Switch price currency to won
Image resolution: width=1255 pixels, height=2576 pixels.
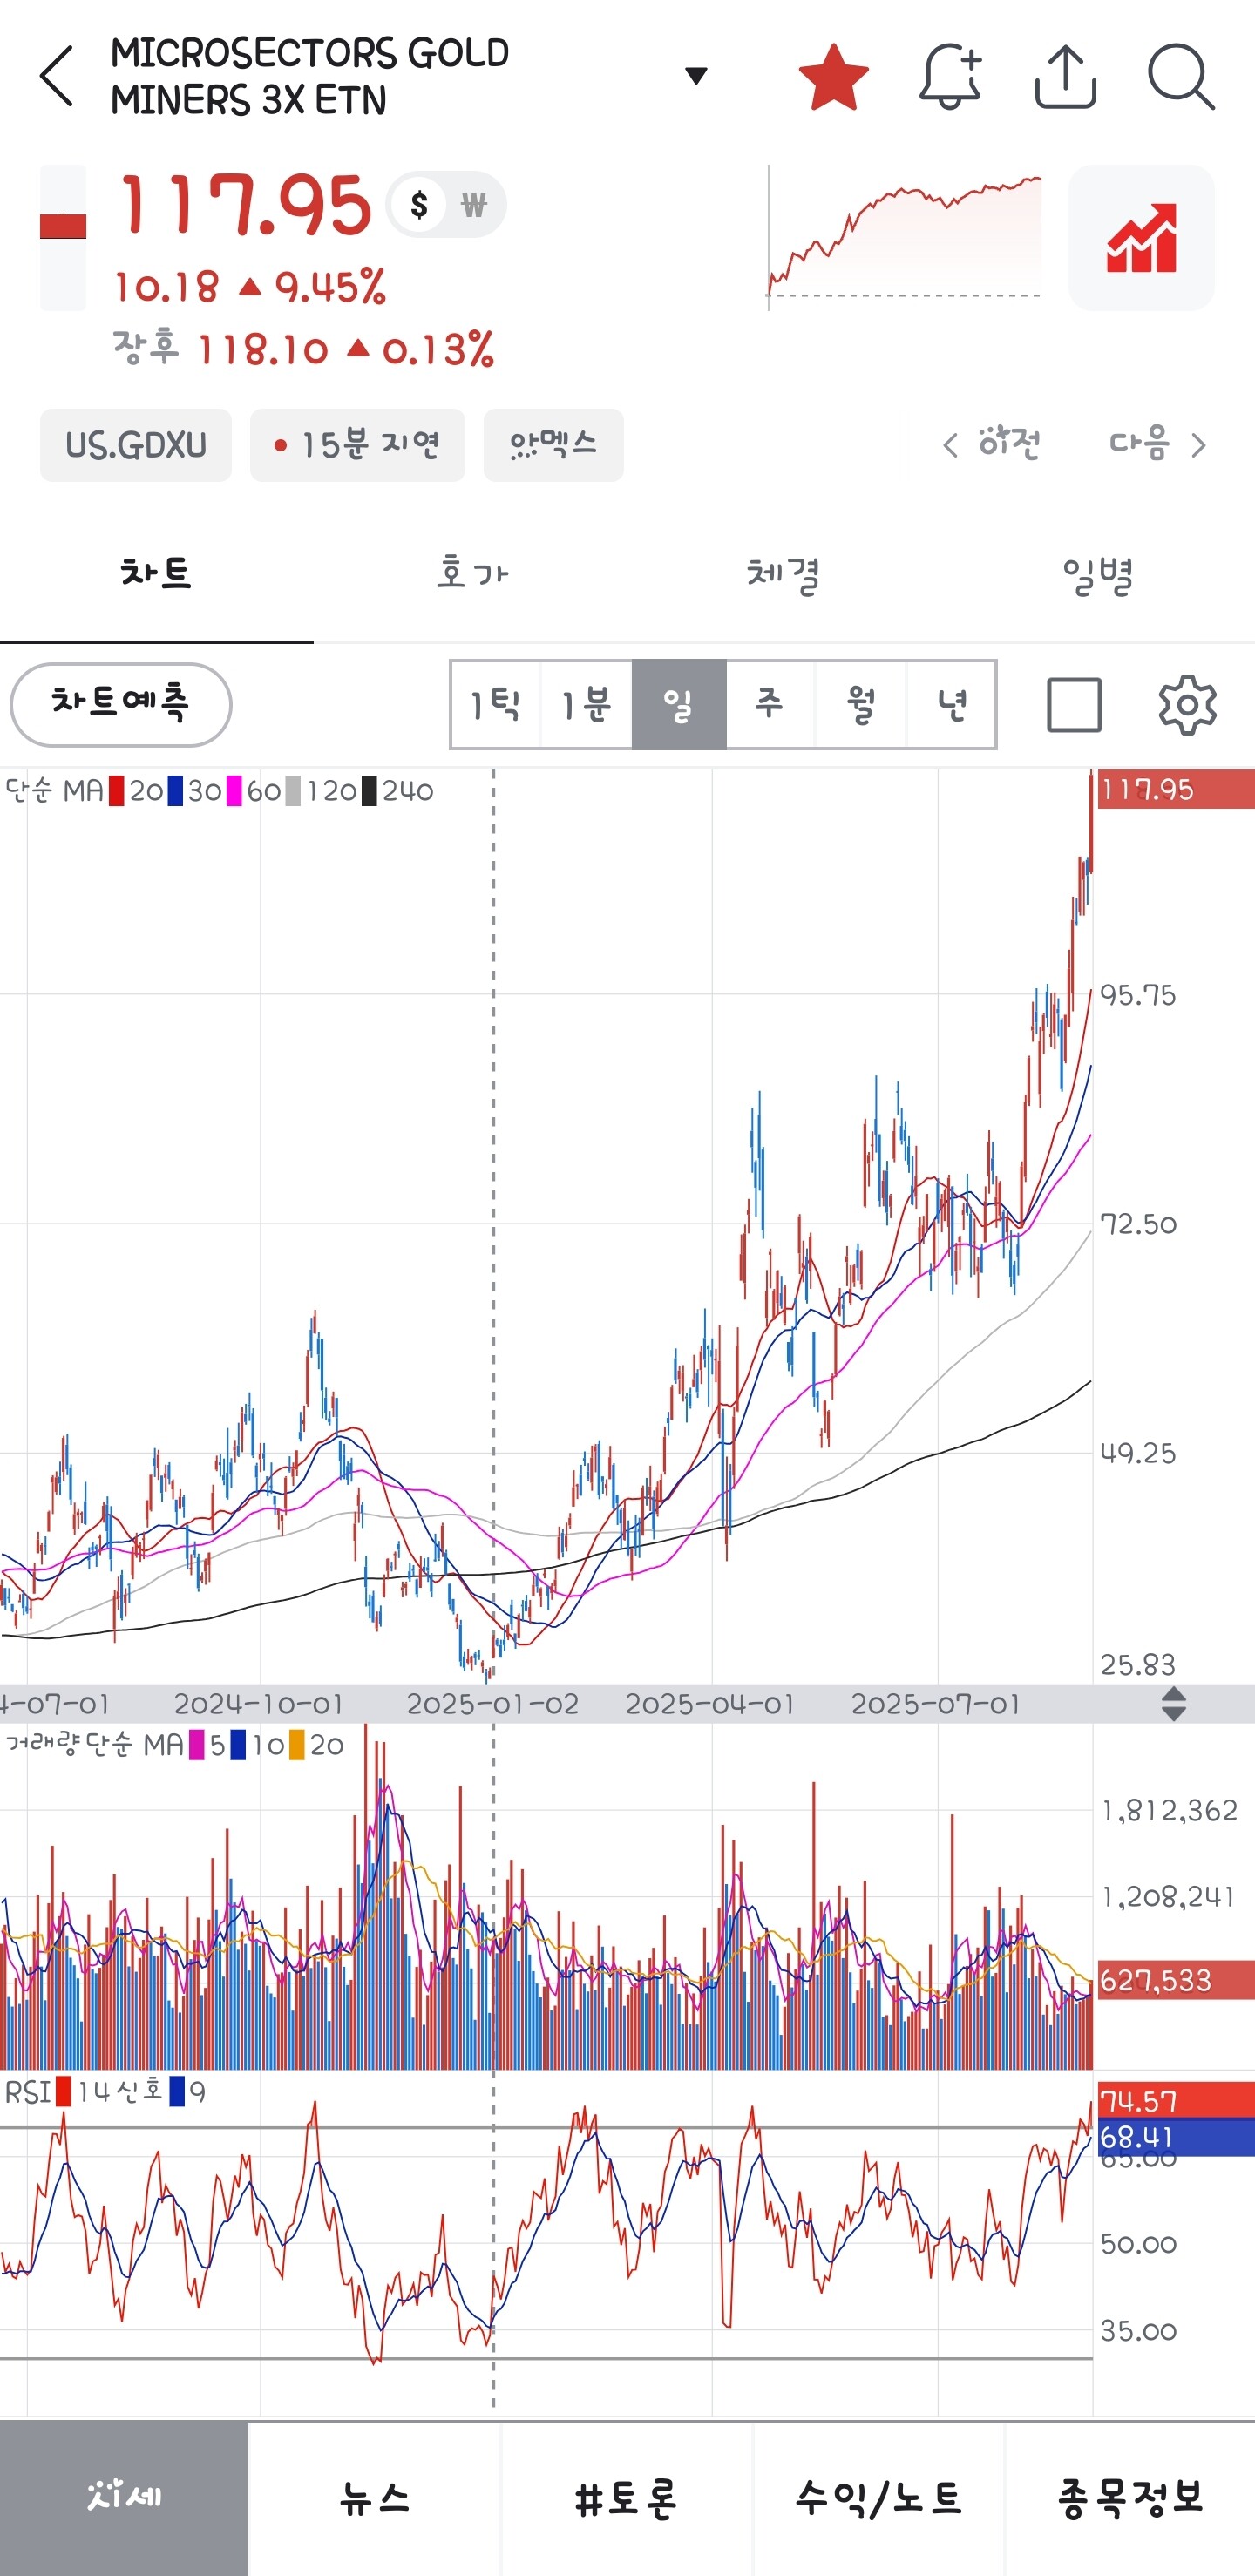474,205
